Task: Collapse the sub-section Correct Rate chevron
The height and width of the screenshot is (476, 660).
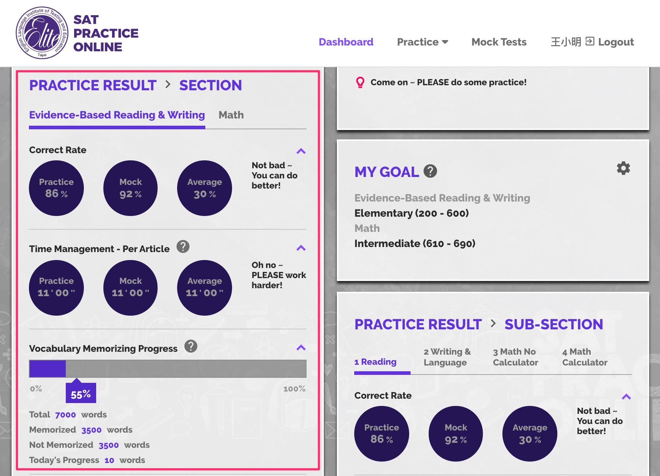Action: (626, 397)
